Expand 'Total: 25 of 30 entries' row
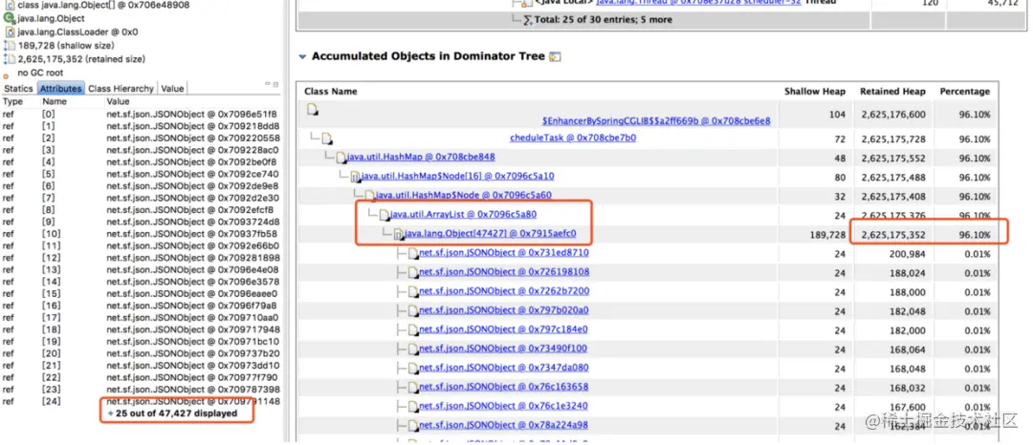Screen dimensions: 1033x445 [528, 20]
